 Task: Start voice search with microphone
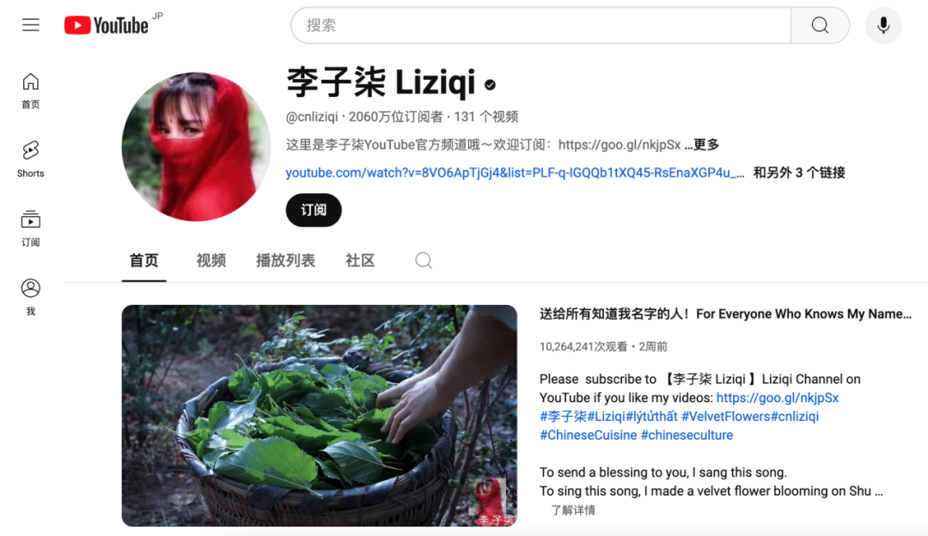[x=883, y=26]
